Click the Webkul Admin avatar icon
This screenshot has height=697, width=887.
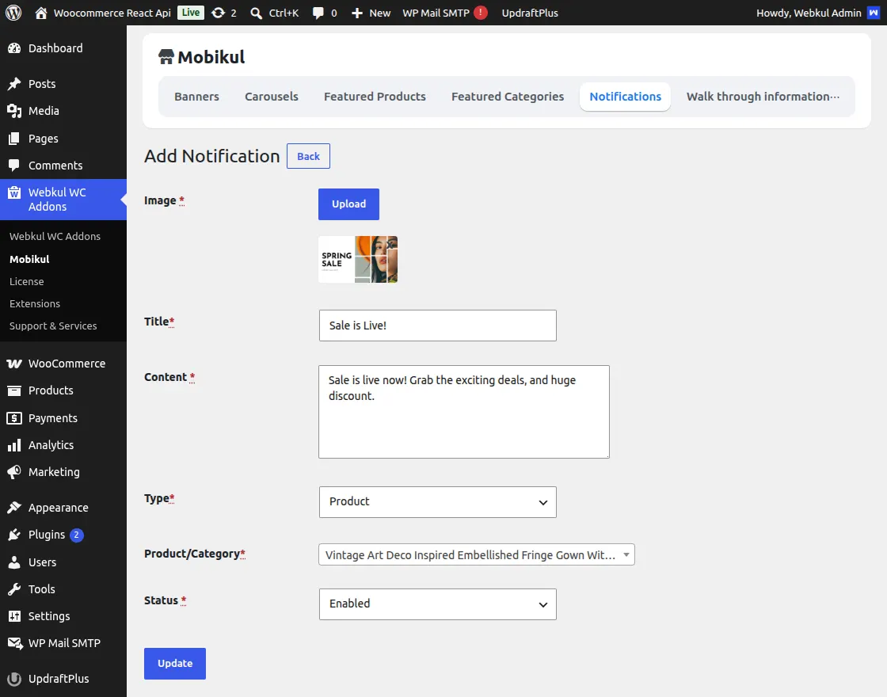tap(874, 13)
